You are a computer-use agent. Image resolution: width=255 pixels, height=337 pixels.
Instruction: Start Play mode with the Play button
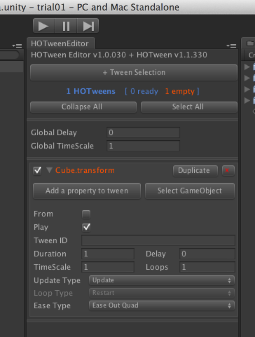coord(44,26)
